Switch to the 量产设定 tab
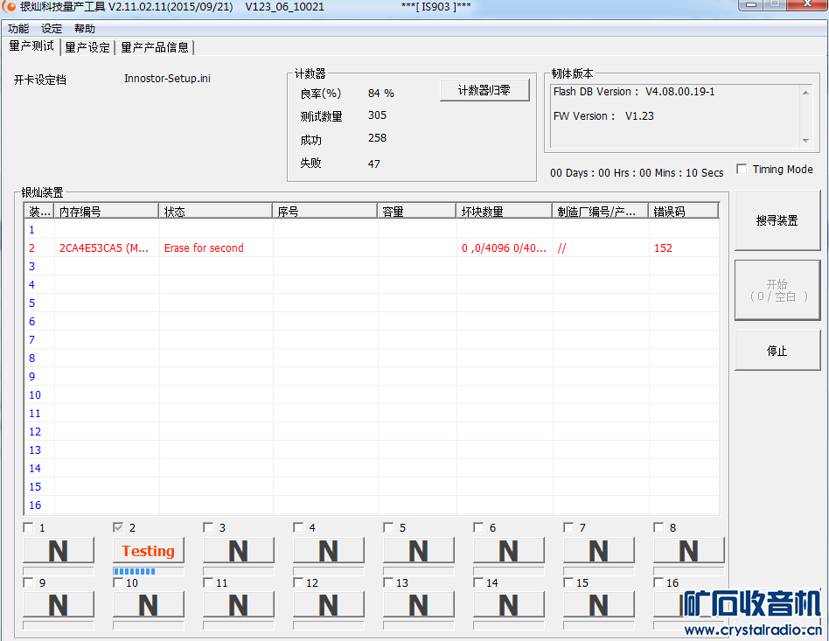This screenshot has width=829, height=641. pos(87,47)
